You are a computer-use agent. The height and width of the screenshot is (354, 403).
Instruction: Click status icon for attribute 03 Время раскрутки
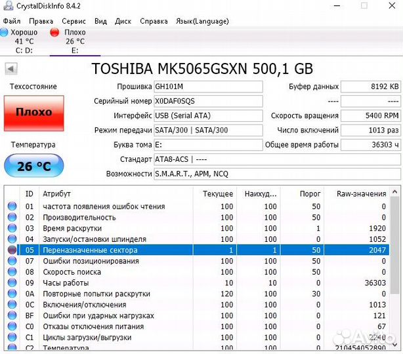12,228
